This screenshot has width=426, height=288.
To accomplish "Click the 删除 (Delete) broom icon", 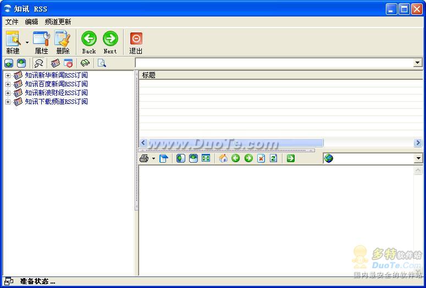I will [63, 42].
